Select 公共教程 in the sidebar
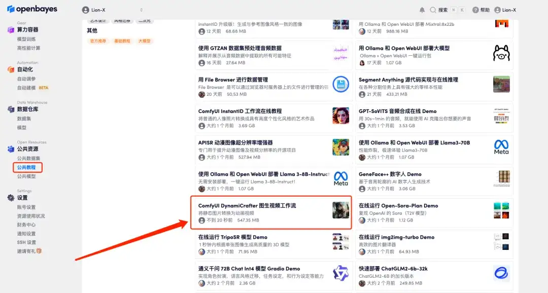The image size is (548, 293). click(x=26, y=167)
